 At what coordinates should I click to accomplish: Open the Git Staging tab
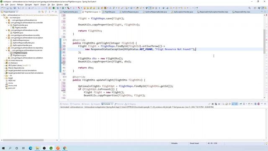130,104
